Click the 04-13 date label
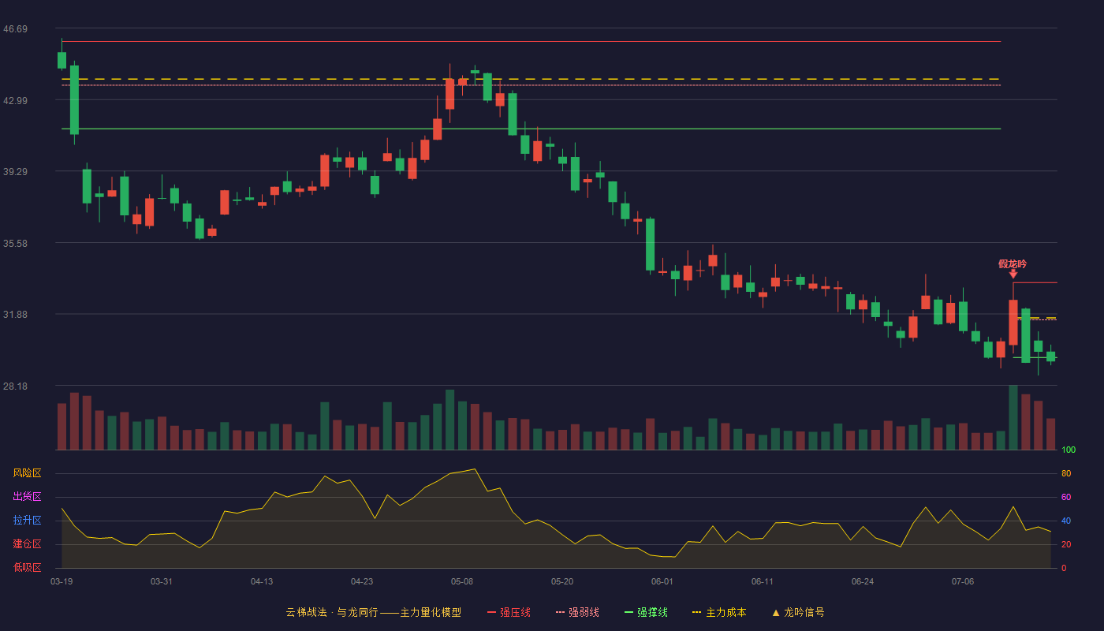This screenshot has width=1104, height=631. tap(262, 581)
